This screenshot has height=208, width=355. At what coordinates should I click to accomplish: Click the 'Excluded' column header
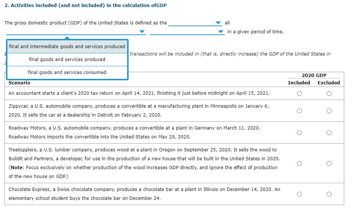point(329,83)
